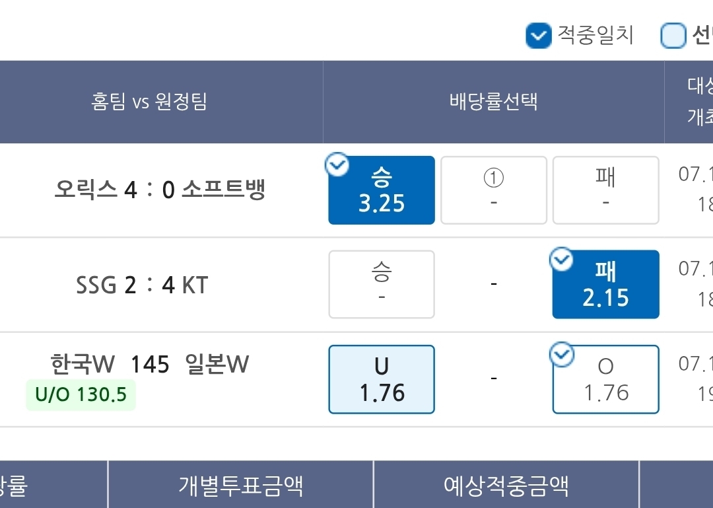Select 패 option in the 오릭스 row
The width and height of the screenshot is (713, 508).
[x=605, y=190]
